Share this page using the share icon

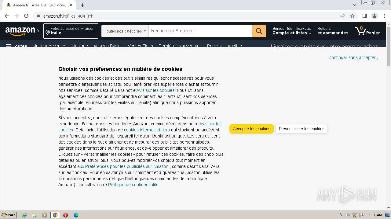tap(343, 16)
